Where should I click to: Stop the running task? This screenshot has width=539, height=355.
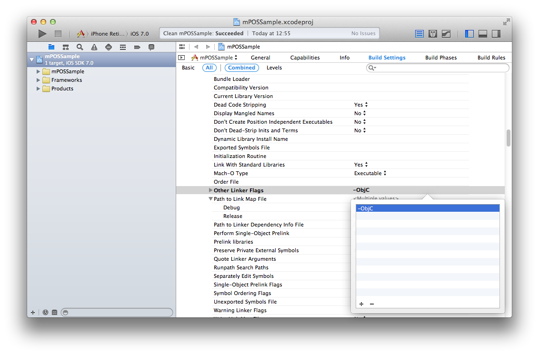pos(58,34)
